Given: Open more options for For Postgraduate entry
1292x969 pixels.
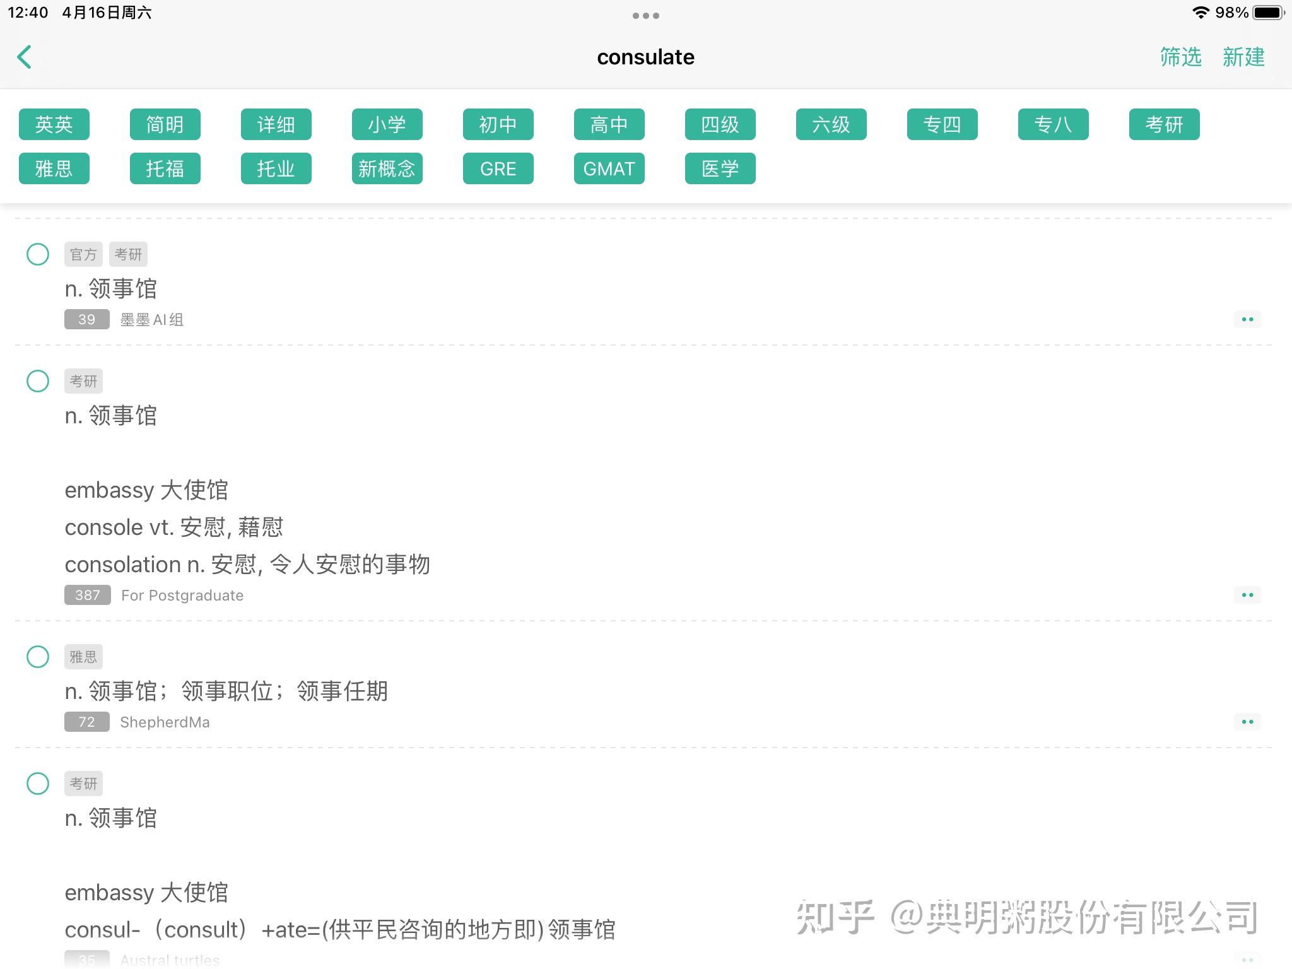Looking at the screenshot, I should click(1247, 595).
